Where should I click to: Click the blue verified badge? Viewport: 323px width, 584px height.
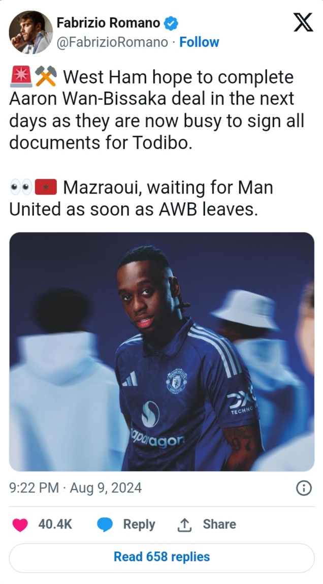pyautogui.click(x=171, y=23)
